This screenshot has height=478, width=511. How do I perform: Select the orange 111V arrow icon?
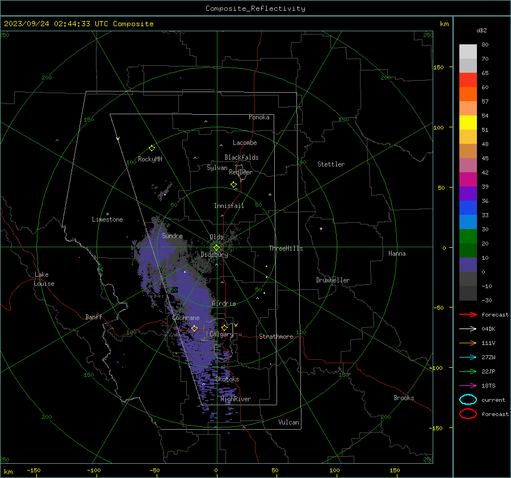[x=468, y=343]
